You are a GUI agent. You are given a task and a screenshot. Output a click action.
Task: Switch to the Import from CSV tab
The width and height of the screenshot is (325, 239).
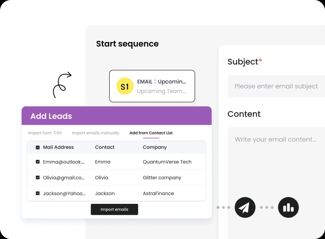(x=45, y=133)
